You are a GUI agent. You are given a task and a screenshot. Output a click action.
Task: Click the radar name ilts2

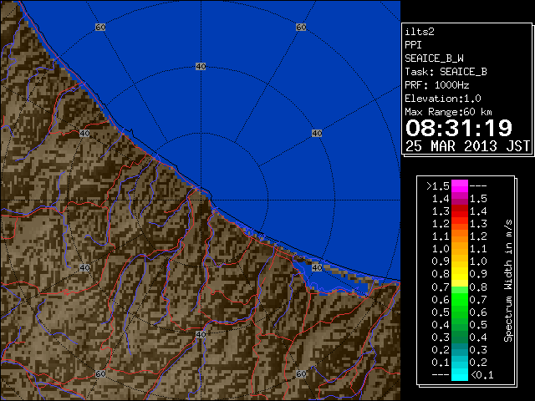pyautogui.click(x=420, y=32)
